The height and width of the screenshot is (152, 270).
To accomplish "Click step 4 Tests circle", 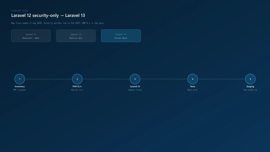I will pos(192,79).
